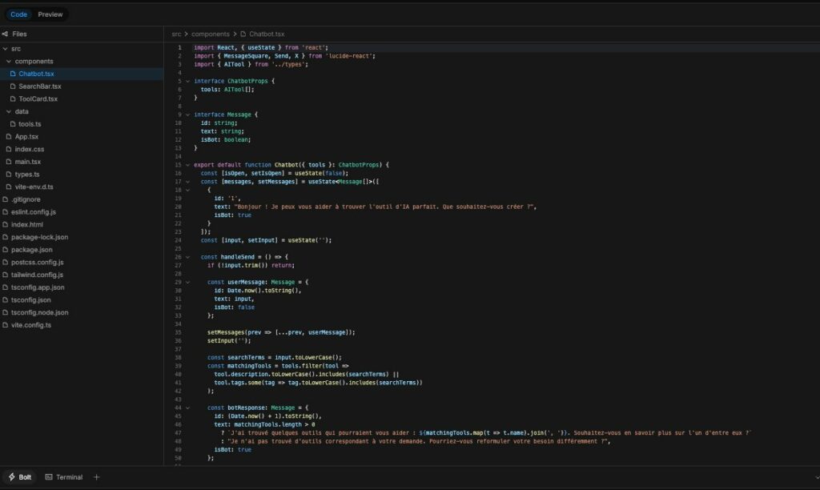This screenshot has width=820, height=490.
Task: Fold the Chatbot function at line 15
Action: click(187, 164)
